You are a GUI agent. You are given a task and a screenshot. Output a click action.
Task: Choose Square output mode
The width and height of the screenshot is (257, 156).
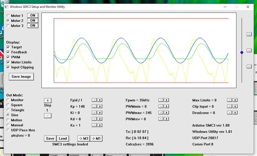[x=8, y=105]
